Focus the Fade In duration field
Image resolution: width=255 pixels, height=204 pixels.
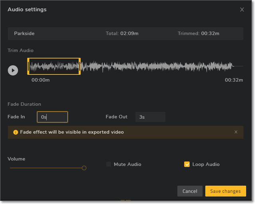(52, 117)
